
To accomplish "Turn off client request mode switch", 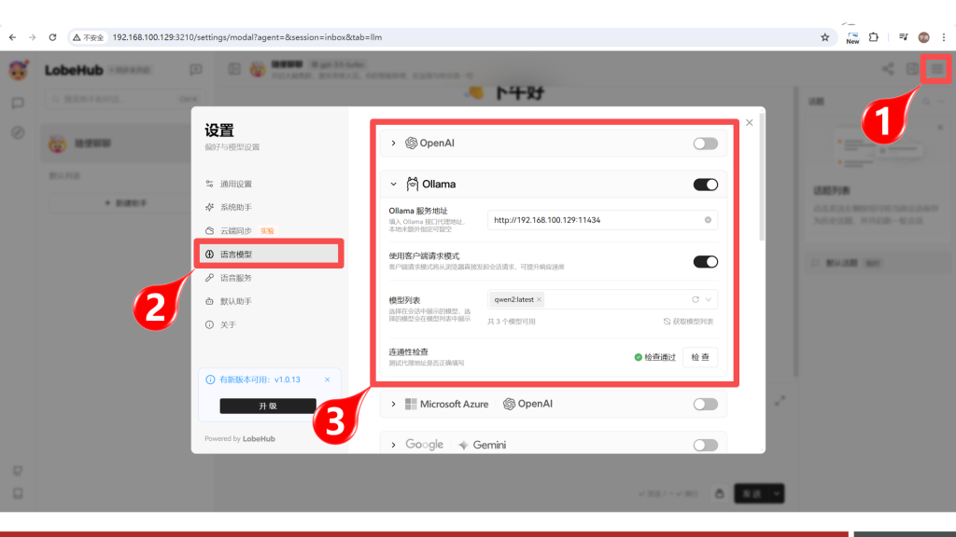I will (705, 262).
